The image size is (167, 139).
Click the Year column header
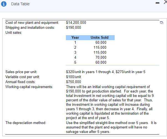click(x=75, y=37)
